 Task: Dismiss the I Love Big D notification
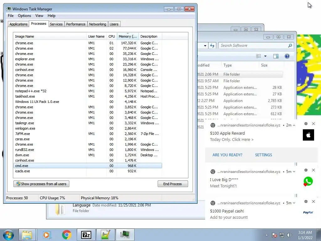pos(313,170)
